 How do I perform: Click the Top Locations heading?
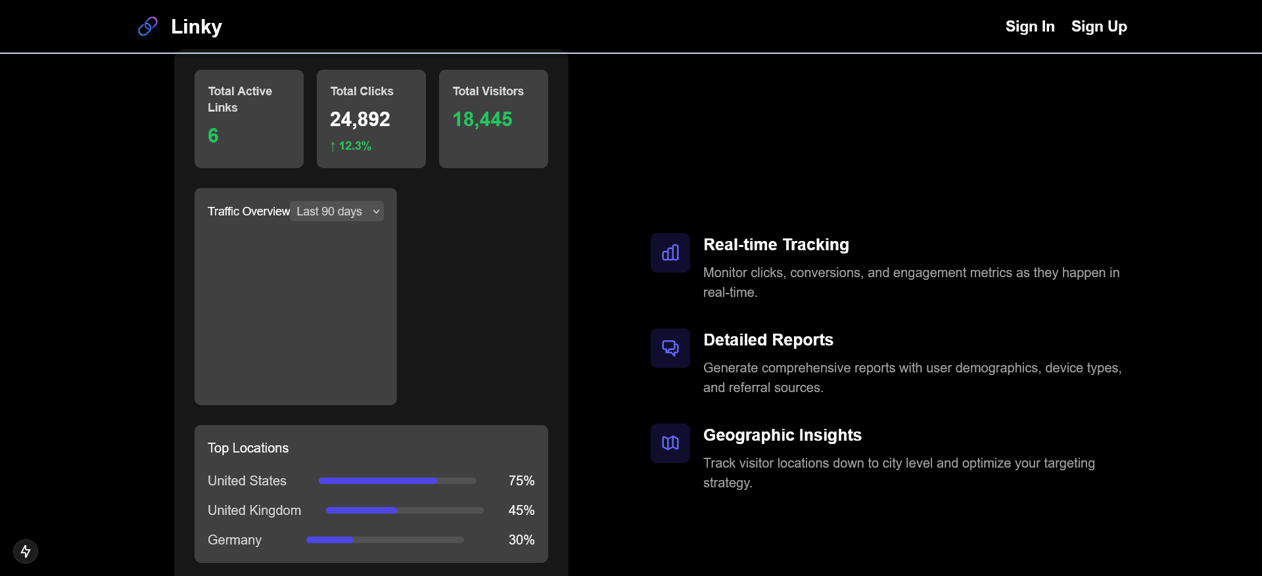click(x=248, y=448)
